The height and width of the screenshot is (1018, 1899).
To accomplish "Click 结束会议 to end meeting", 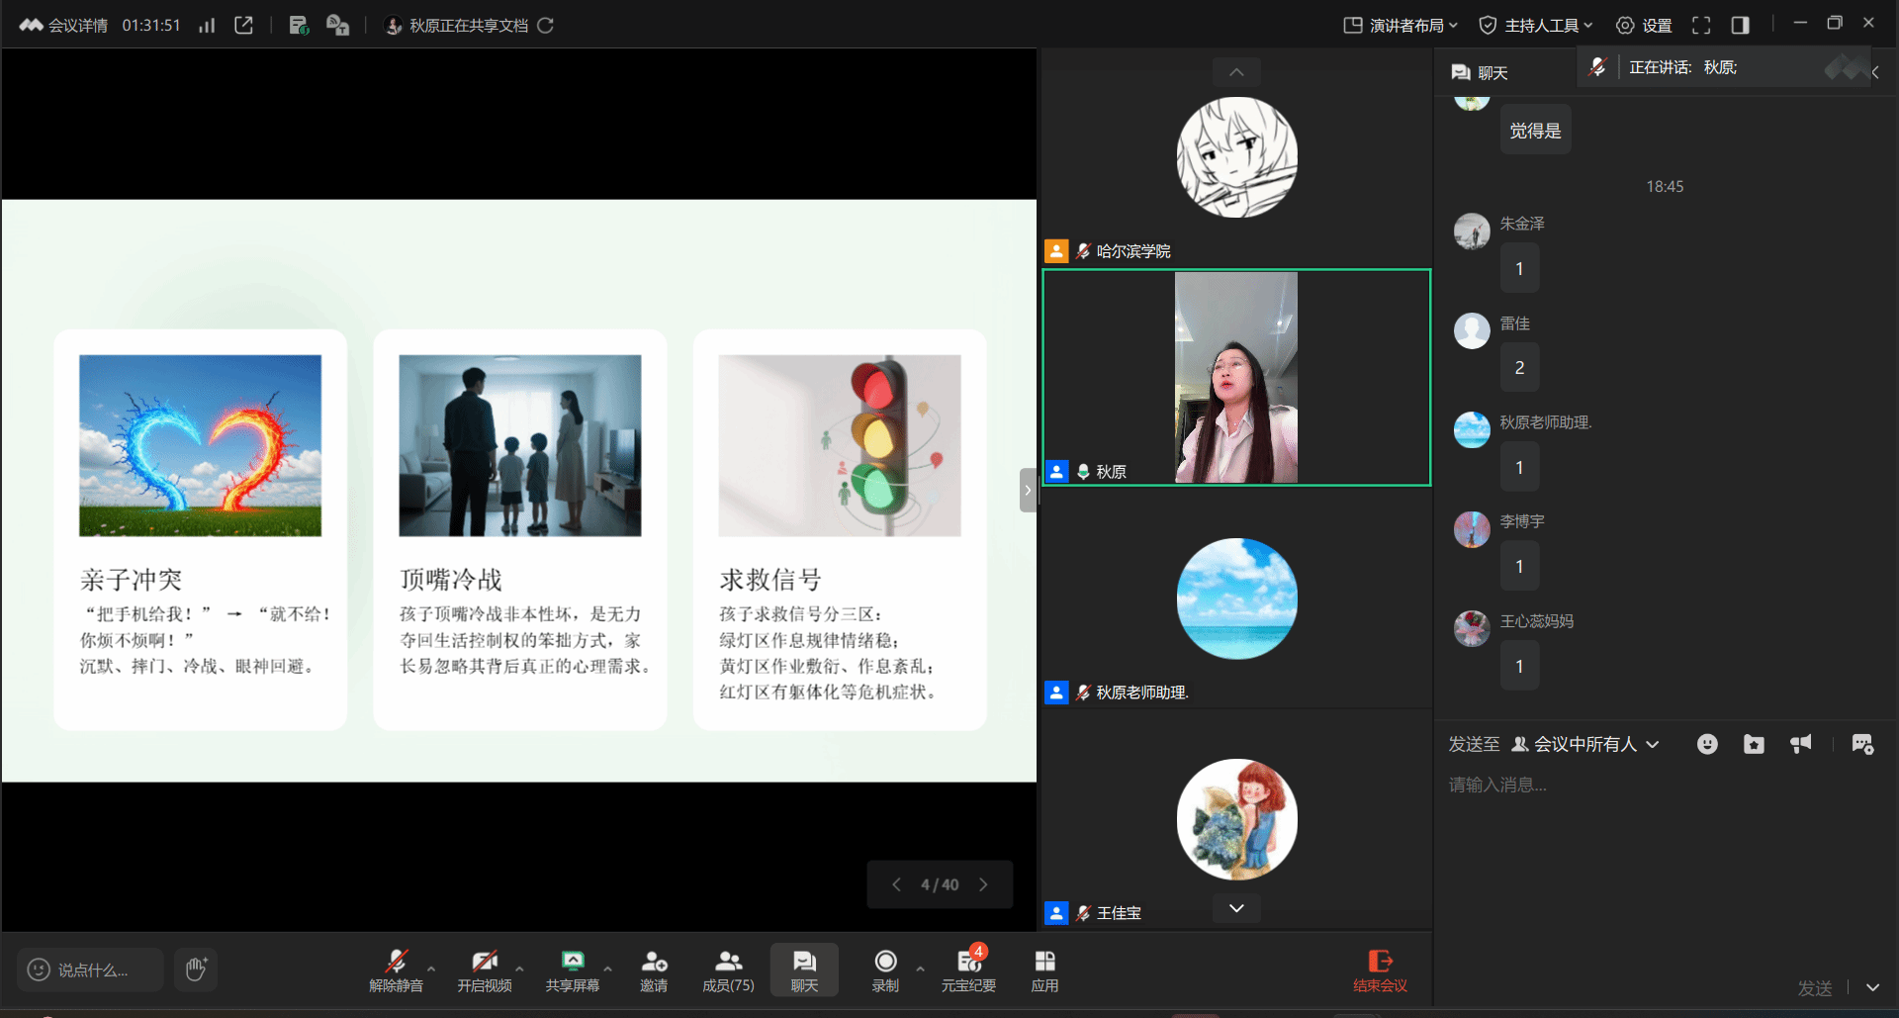I will click(x=1380, y=971).
